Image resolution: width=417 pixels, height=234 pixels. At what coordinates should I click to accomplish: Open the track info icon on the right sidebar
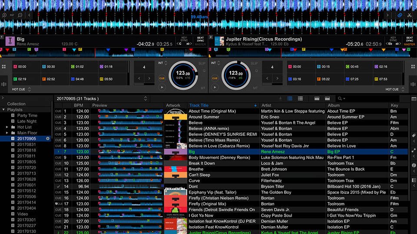[414, 165]
